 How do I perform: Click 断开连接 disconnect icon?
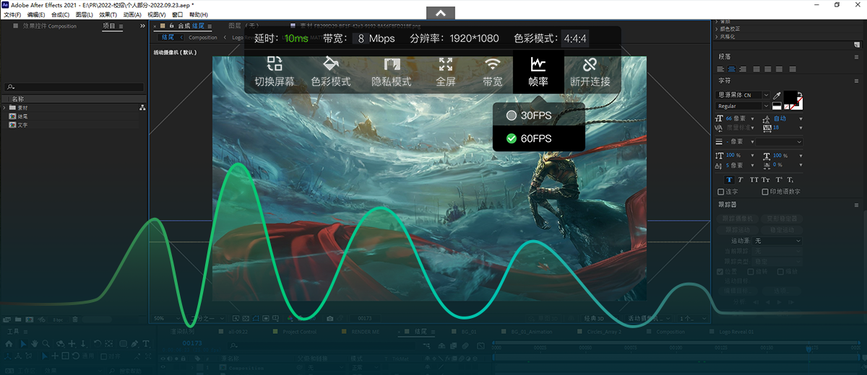(x=590, y=63)
